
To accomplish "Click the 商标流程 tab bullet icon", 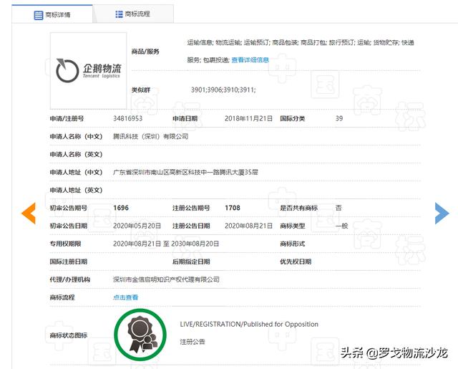I will point(119,14).
